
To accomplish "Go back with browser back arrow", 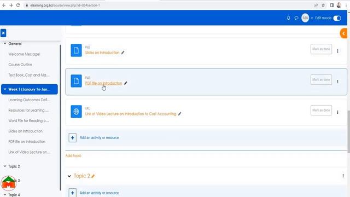I will tap(4, 5).
